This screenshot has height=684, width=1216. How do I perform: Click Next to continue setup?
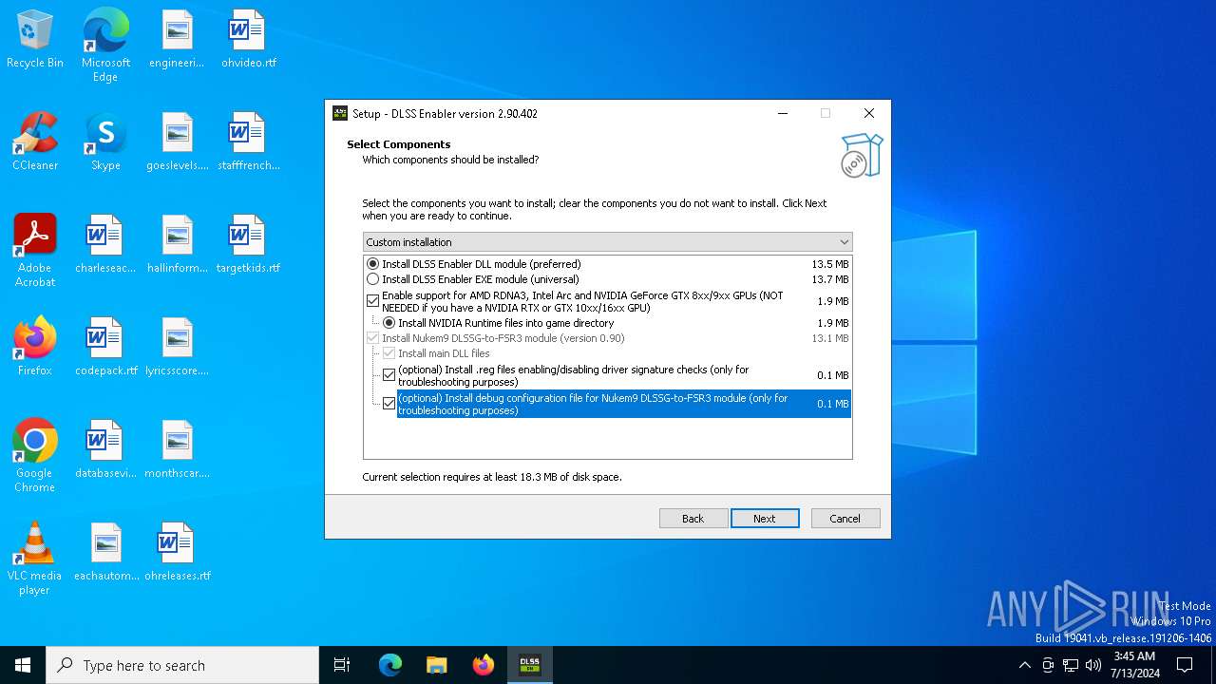765,519
